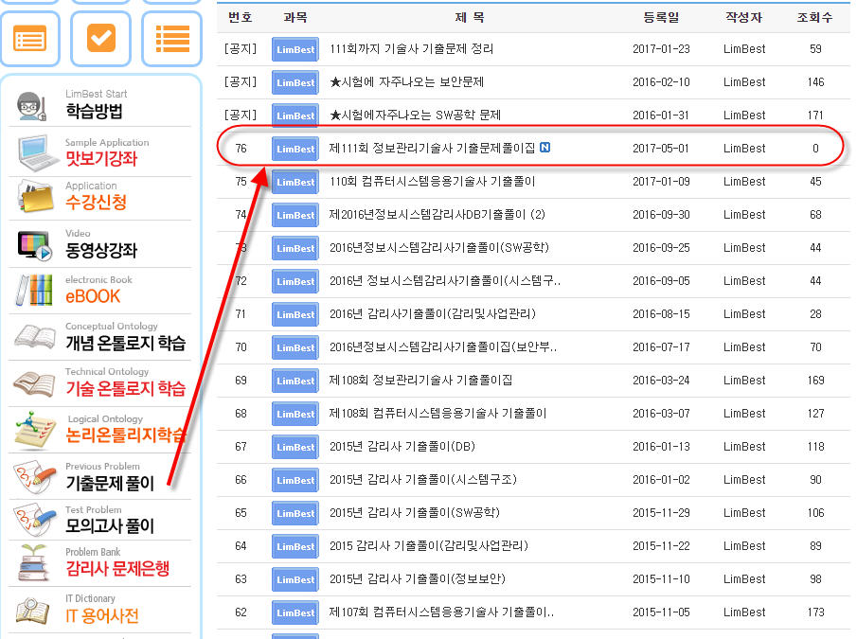Screen dimensions: 857x639
Task: Open 2015년 감리사 기출풀이(시스템구조) post
Action: 423,480
